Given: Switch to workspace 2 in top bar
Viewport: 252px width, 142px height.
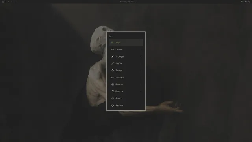Looking at the screenshot, I should [9, 2].
